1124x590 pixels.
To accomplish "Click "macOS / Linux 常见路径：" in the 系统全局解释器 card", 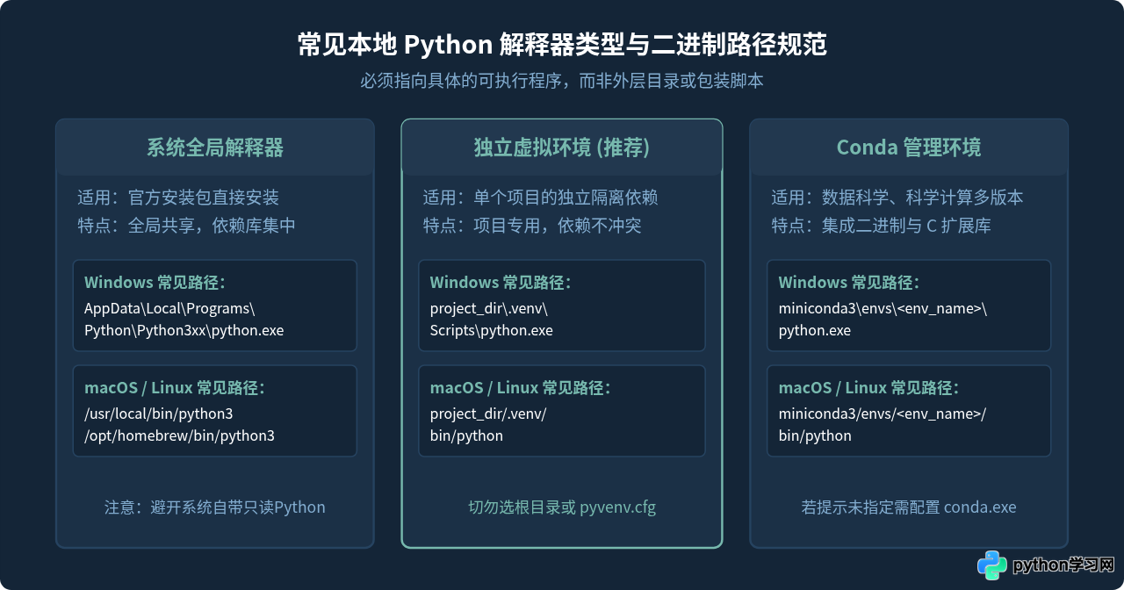I will (x=175, y=388).
